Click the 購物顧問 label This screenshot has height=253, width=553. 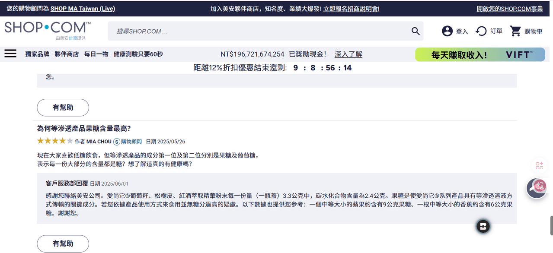(131, 142)
